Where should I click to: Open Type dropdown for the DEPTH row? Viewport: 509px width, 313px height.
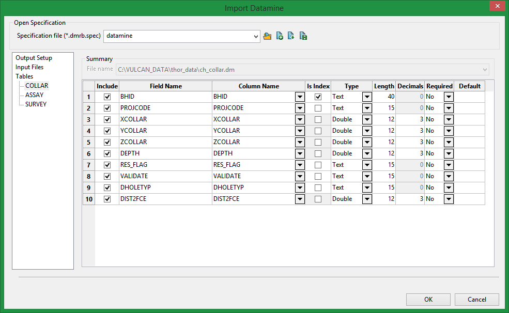(x=367, y=153)
